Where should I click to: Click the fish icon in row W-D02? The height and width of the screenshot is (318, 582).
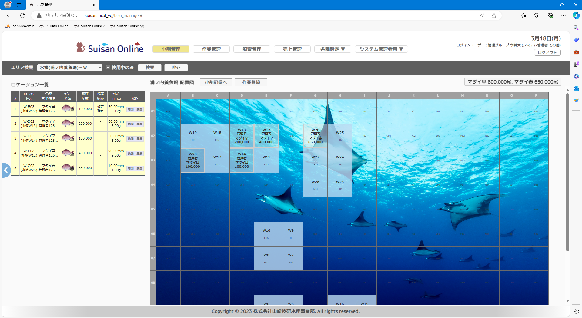pyautogui.click(x=68, y=123)
